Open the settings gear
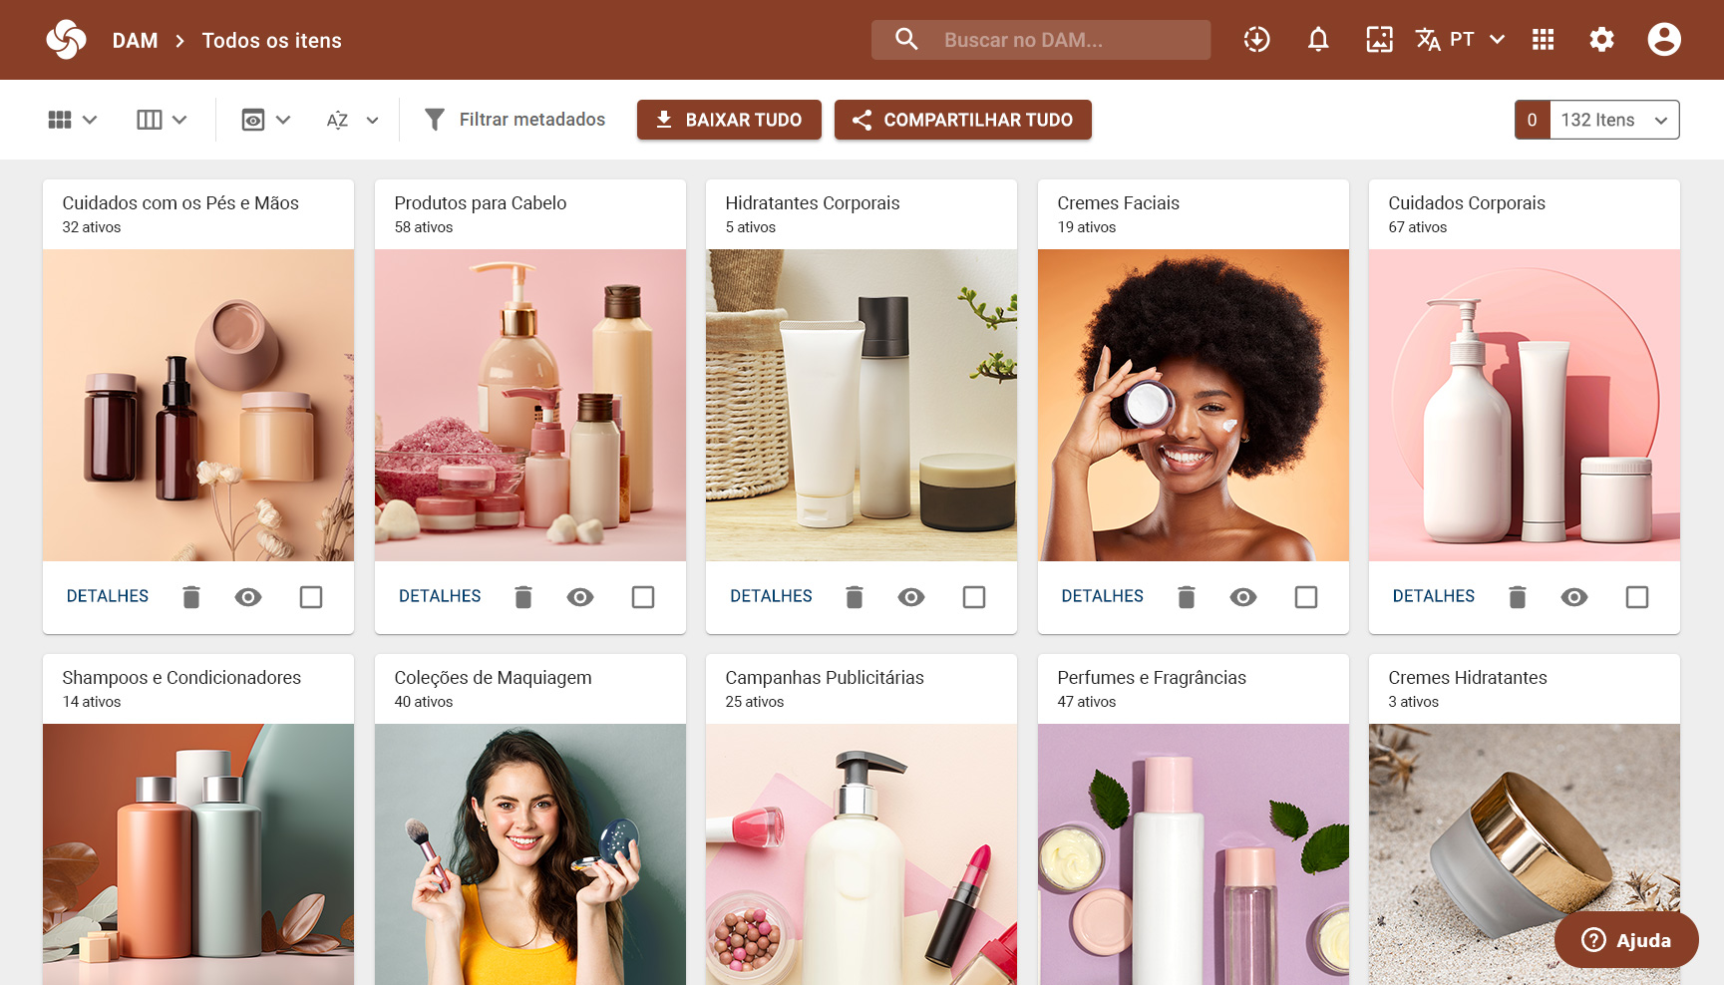1724x985 pixels. [1601, 40]
